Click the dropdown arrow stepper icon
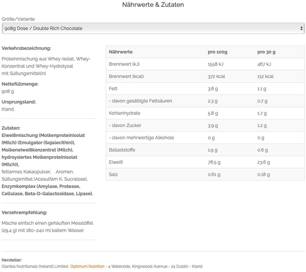The width and height of the screenshot is (306, 272). [301, 28]
